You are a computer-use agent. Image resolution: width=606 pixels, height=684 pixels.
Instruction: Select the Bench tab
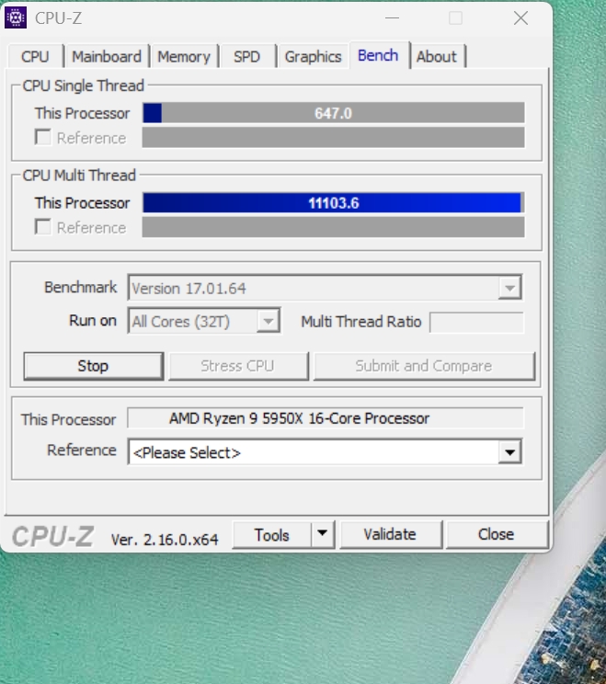click(378, 55)
